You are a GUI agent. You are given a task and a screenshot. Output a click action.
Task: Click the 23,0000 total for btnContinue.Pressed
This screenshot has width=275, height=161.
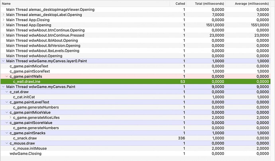tap(217, 35)
